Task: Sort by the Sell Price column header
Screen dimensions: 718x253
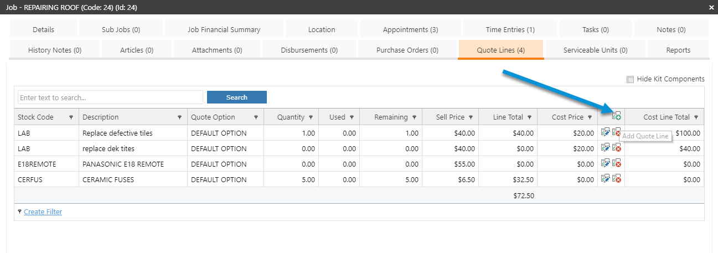Action: coord(450,117)
